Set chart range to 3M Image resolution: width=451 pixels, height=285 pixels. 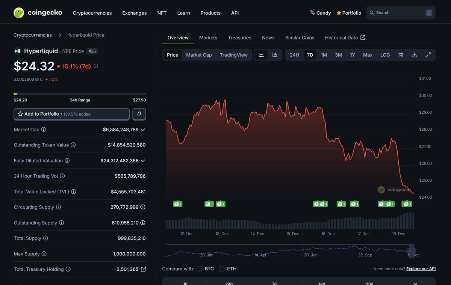tap(338, 55)
